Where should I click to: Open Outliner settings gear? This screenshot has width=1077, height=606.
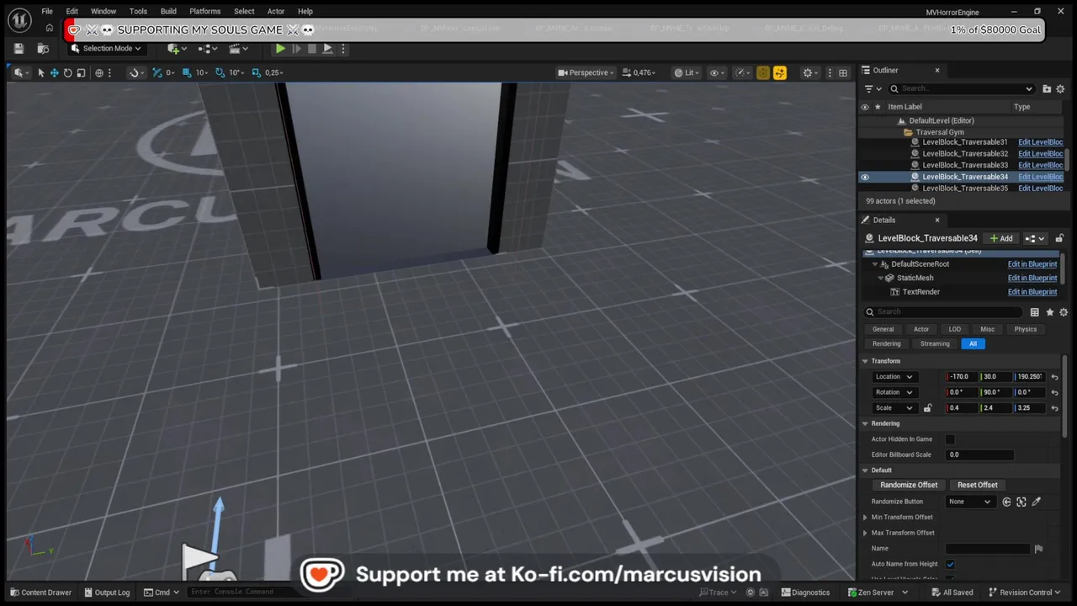tap(1060, 88)
